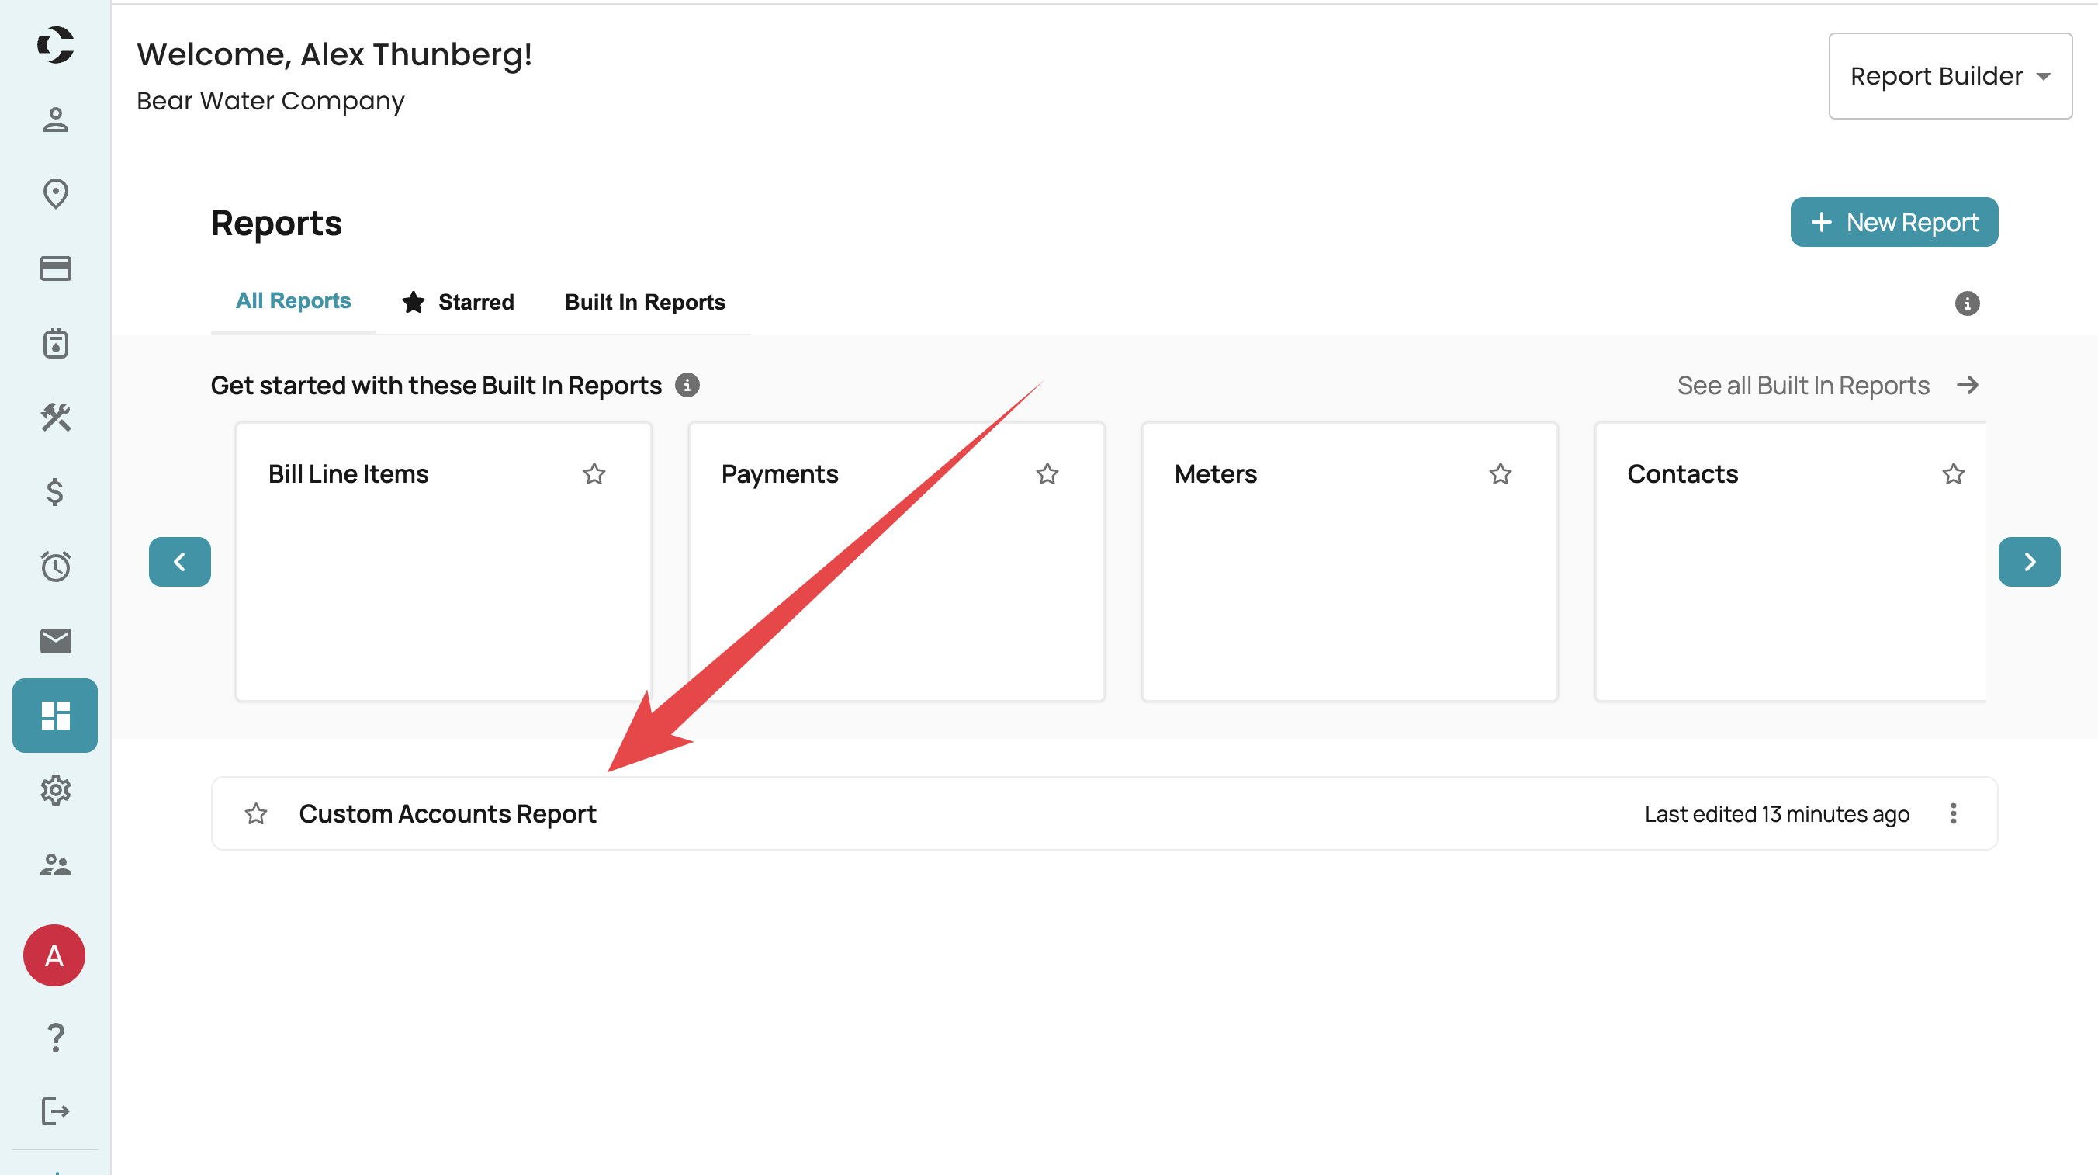Open the envelope messages icon
2098x1175 pixels.
click(55, 640)
